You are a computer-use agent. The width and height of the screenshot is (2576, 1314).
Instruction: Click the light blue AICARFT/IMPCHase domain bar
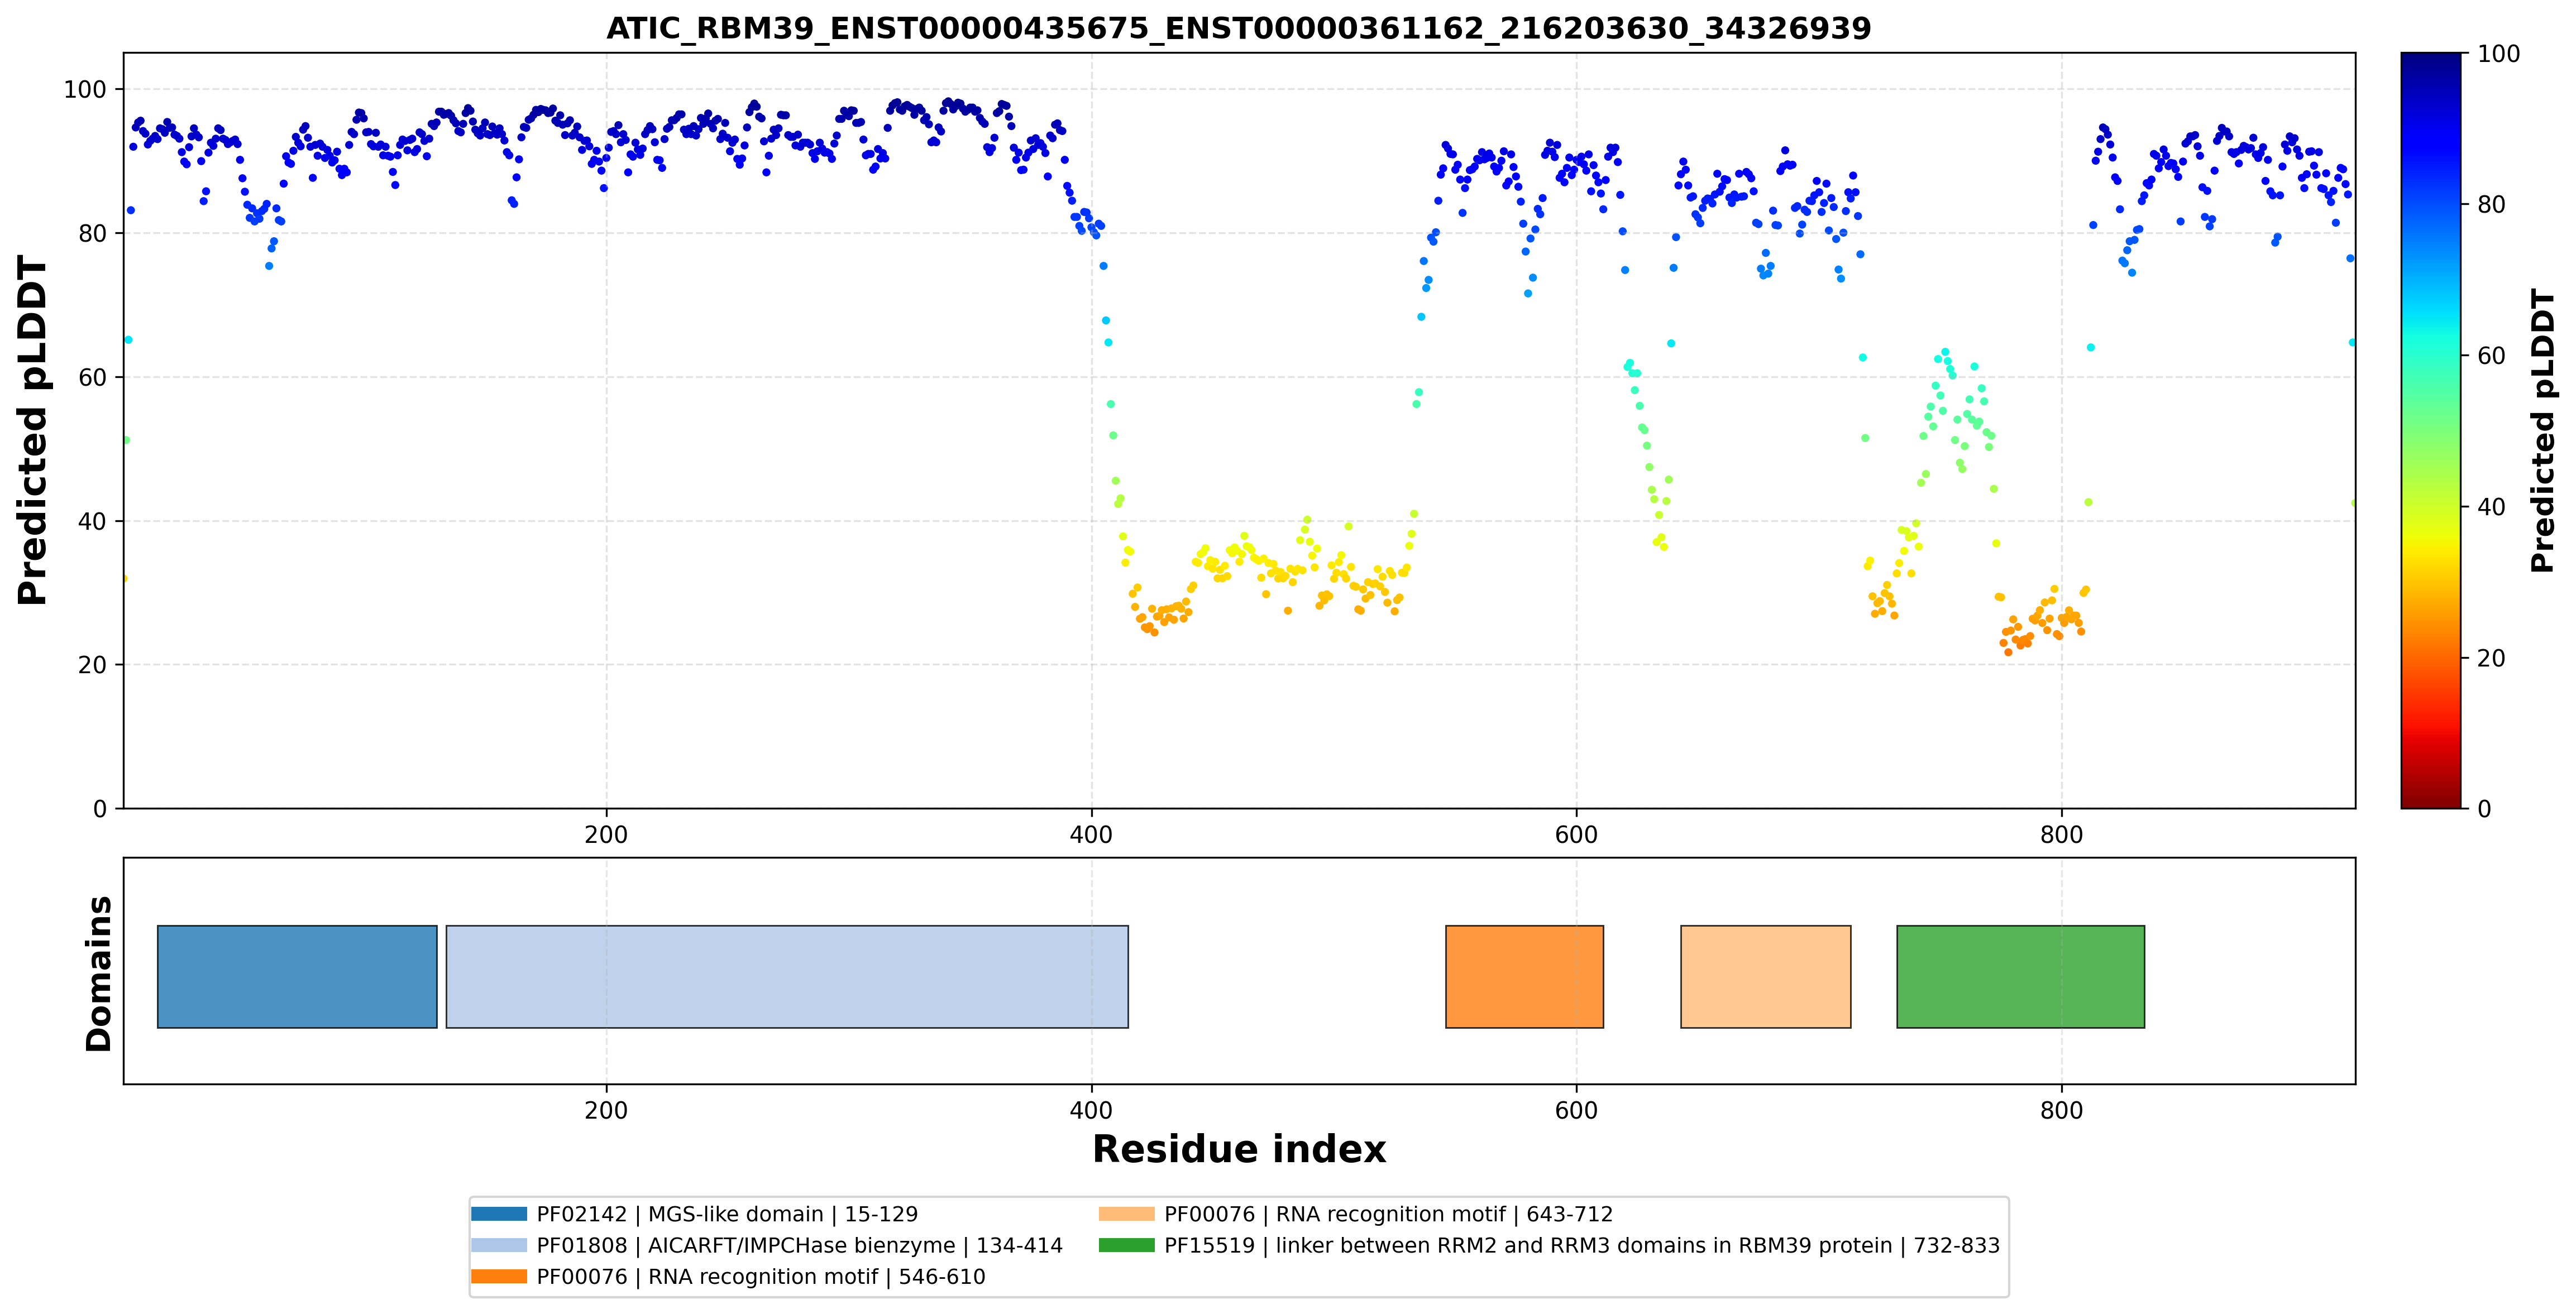(x=787, y=976)
